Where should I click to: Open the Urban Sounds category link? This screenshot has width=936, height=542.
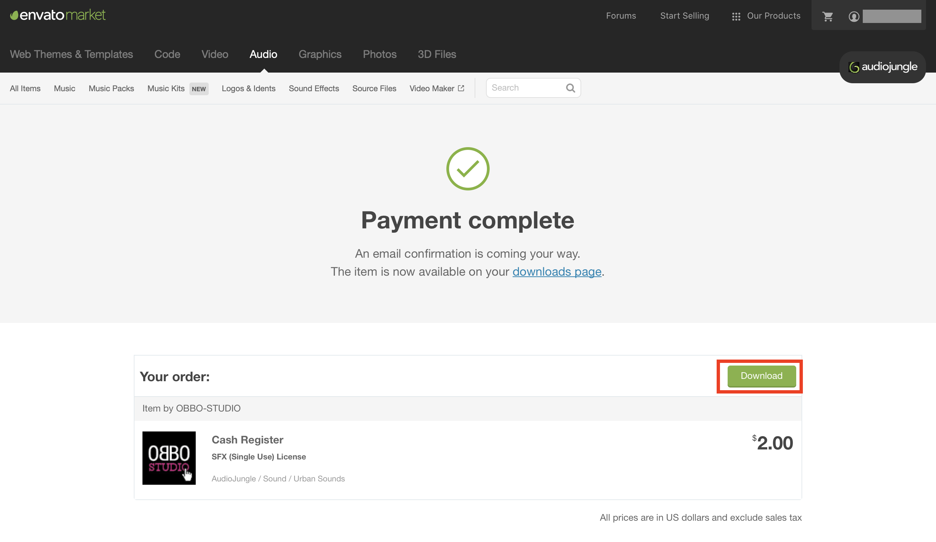(x=319, y=478)
